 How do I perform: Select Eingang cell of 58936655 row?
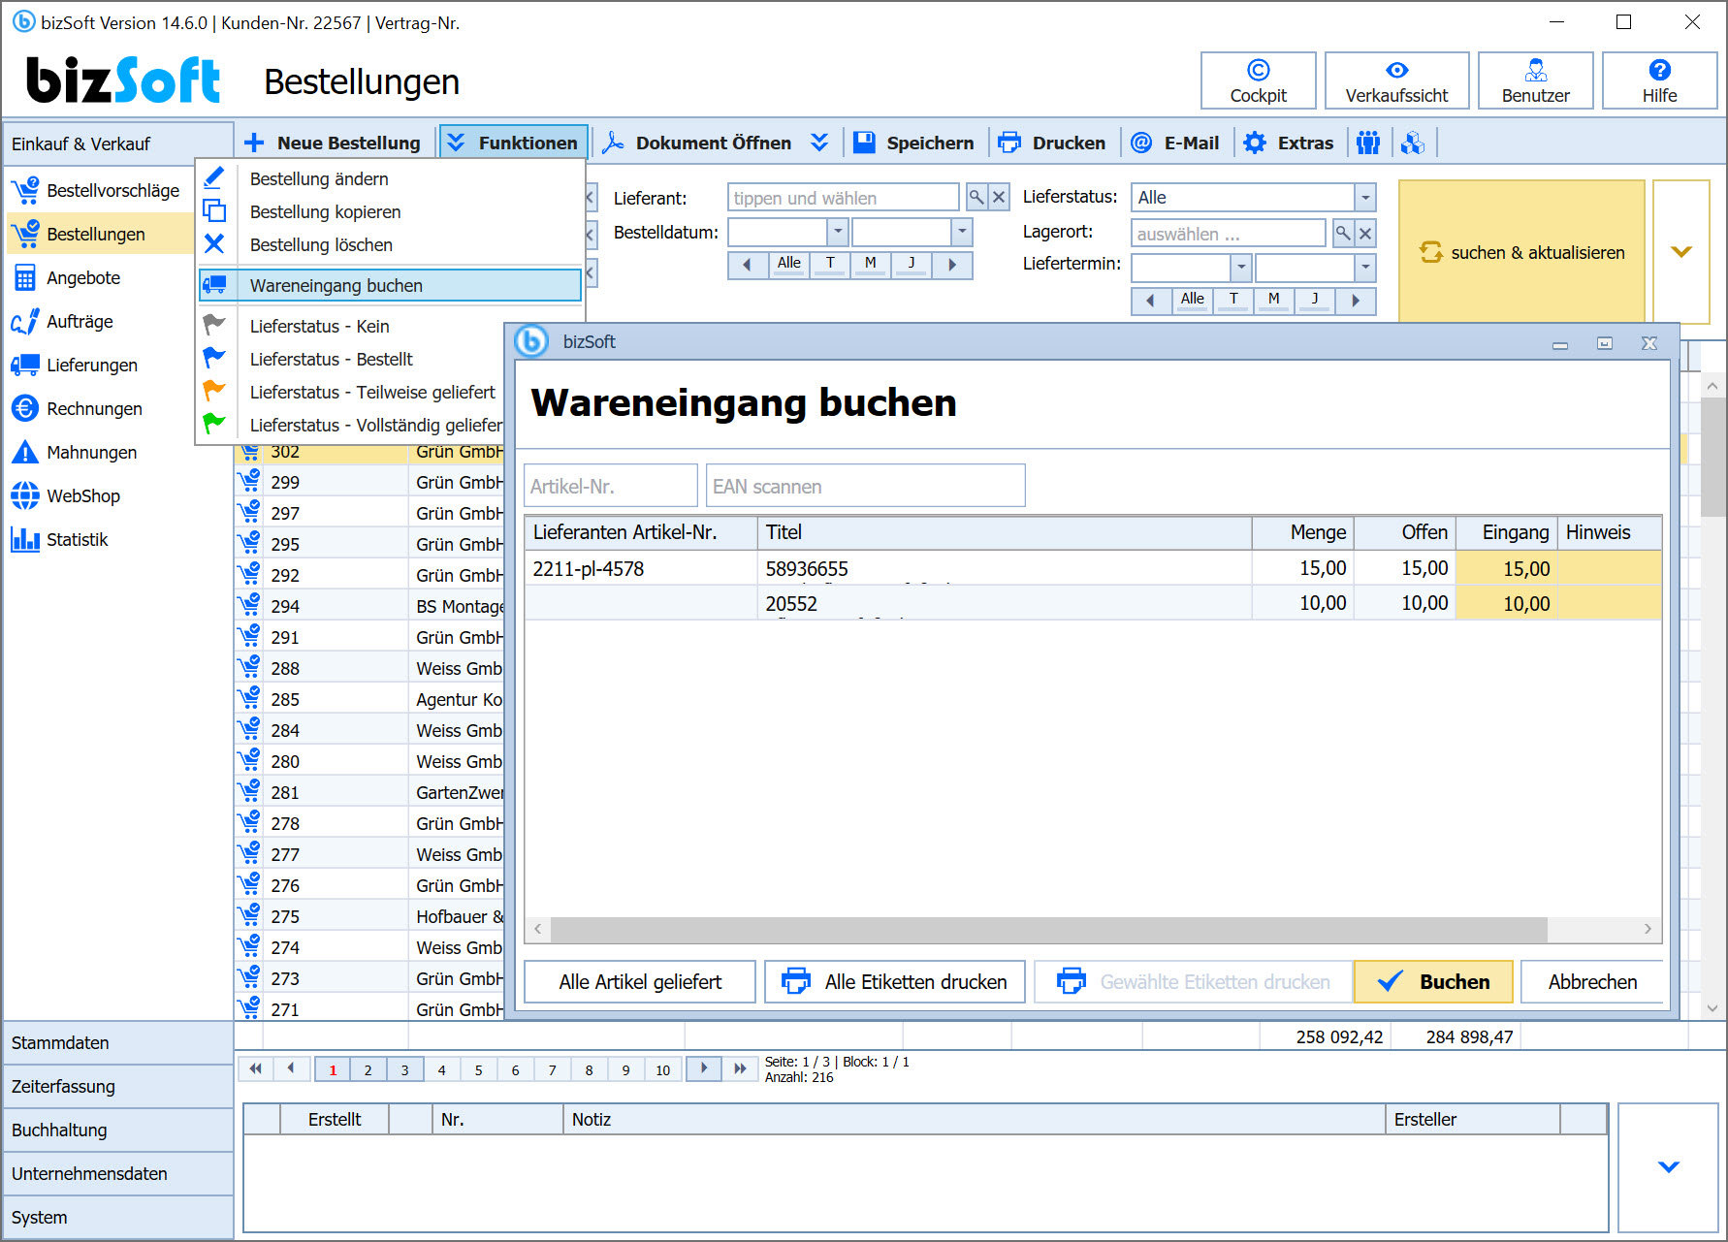pos(1506,568)
